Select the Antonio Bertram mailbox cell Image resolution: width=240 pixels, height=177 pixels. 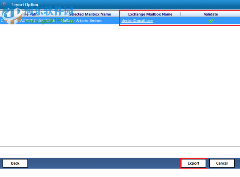(x=90, y=20)
